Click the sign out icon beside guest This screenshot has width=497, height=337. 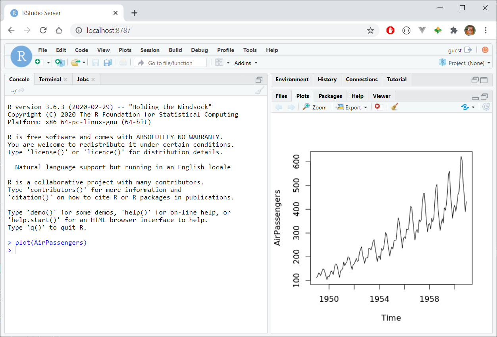[x=468, y=50]
